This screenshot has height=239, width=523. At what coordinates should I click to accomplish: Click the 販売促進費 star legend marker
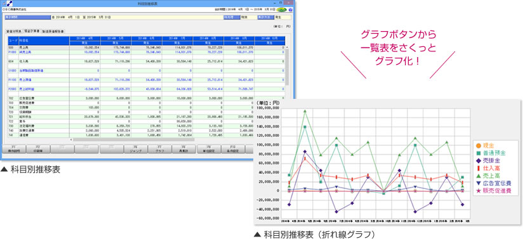coord(478,191)
